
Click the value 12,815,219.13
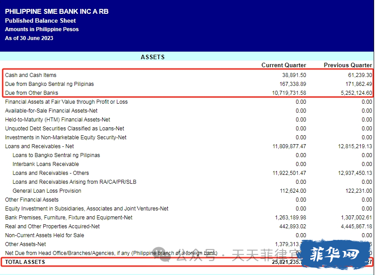(355, 146)
